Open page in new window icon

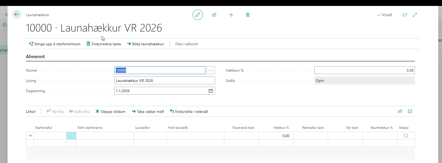[x=405, y=15]
